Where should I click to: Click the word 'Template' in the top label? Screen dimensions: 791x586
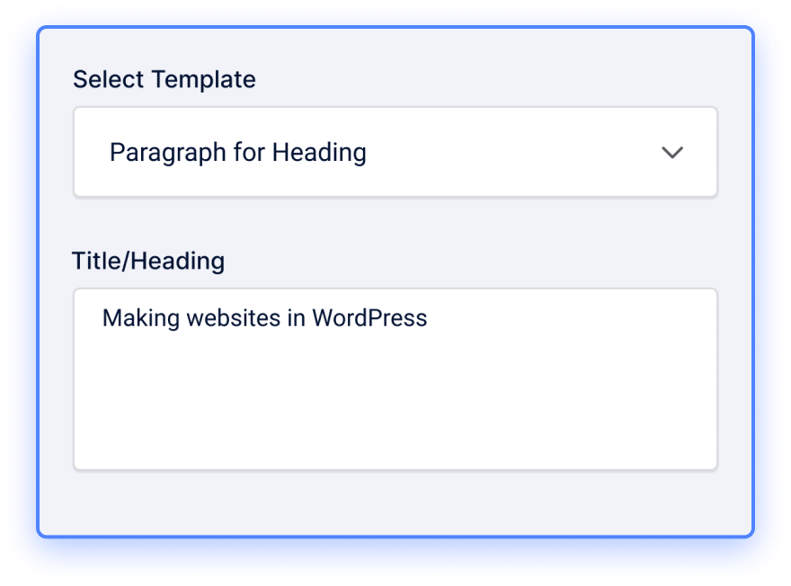pyautogui.click(x=204, y=80)
